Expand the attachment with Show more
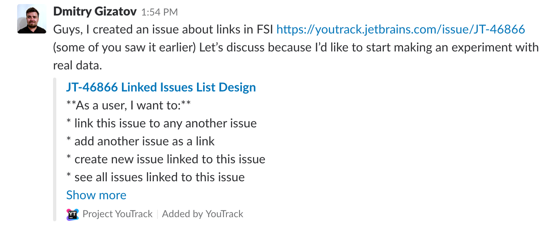Image resolution: width=554 pixels, height=227 pixels. tap(96, 195)
